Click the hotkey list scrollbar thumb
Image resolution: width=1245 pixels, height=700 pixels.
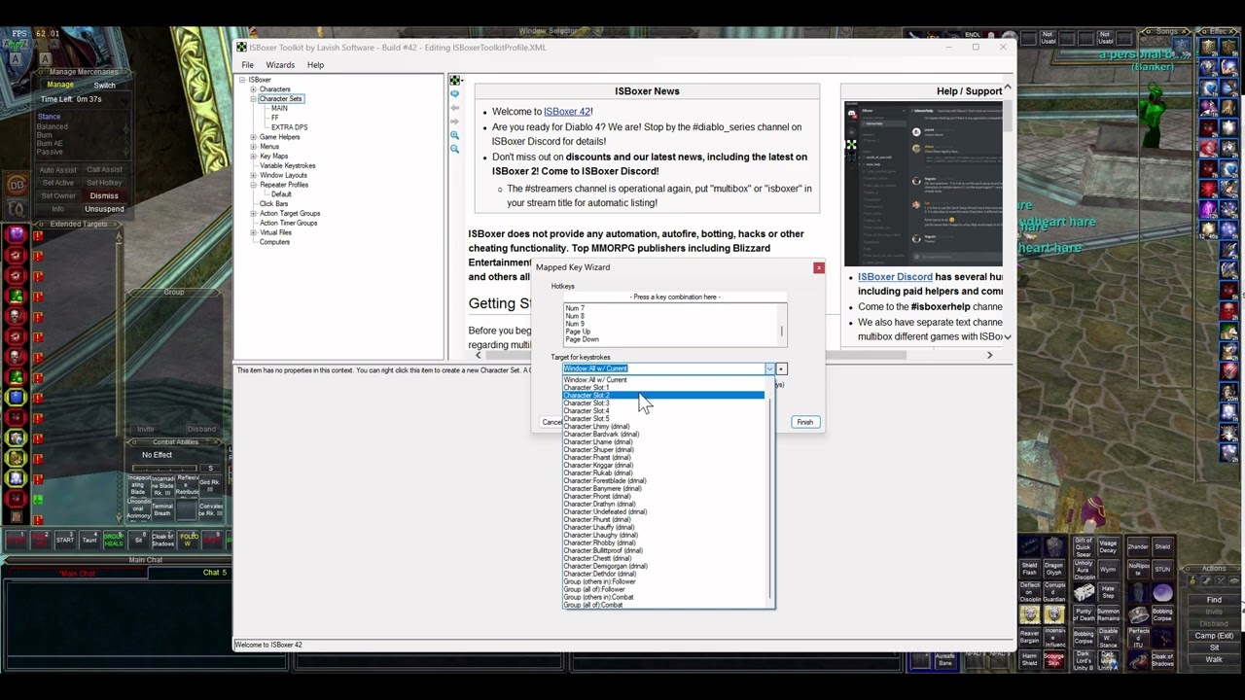pyautogui.click(x=782, y=332)
